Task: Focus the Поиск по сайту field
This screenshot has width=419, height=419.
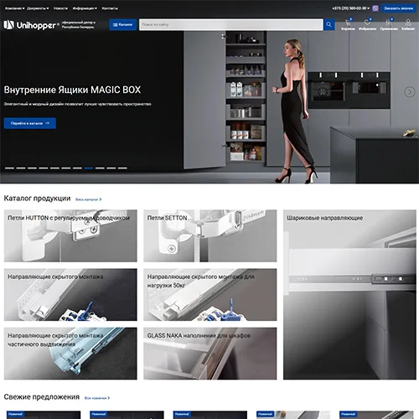Action: pyautogui.click(x=231, y=24)
